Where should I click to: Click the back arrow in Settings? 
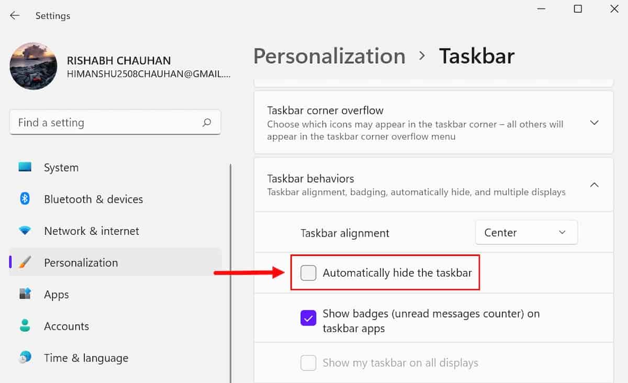click(15, 16)
